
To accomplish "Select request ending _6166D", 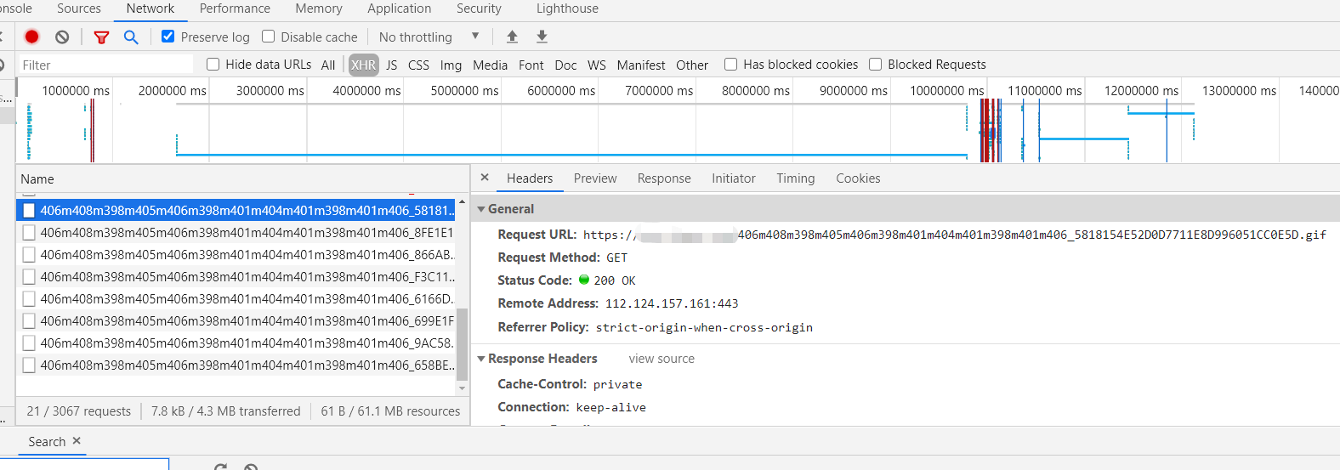I will pos(236,298).
